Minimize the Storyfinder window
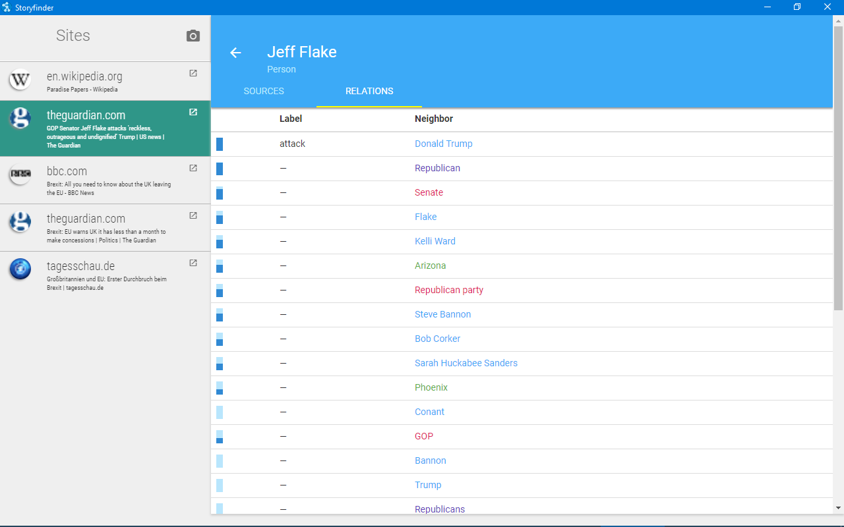The image size is (844, 527). 768,7
